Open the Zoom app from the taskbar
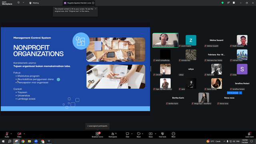This screenshot has width=256, height=144. click(36, 141)
